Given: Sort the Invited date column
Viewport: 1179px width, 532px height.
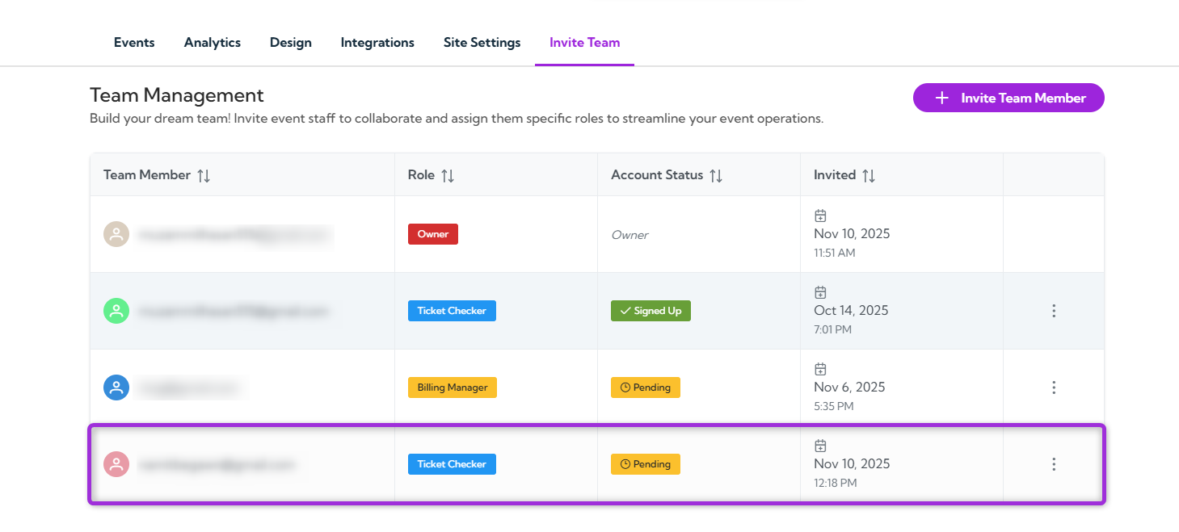Looking at the screenshot, I should point(869,175).
